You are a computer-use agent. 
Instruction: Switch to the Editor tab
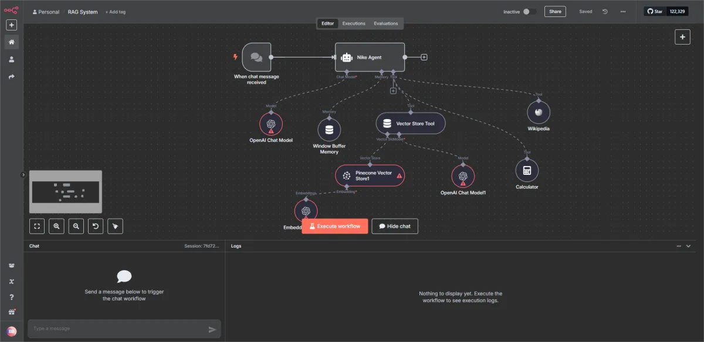(x=328, y=23)
